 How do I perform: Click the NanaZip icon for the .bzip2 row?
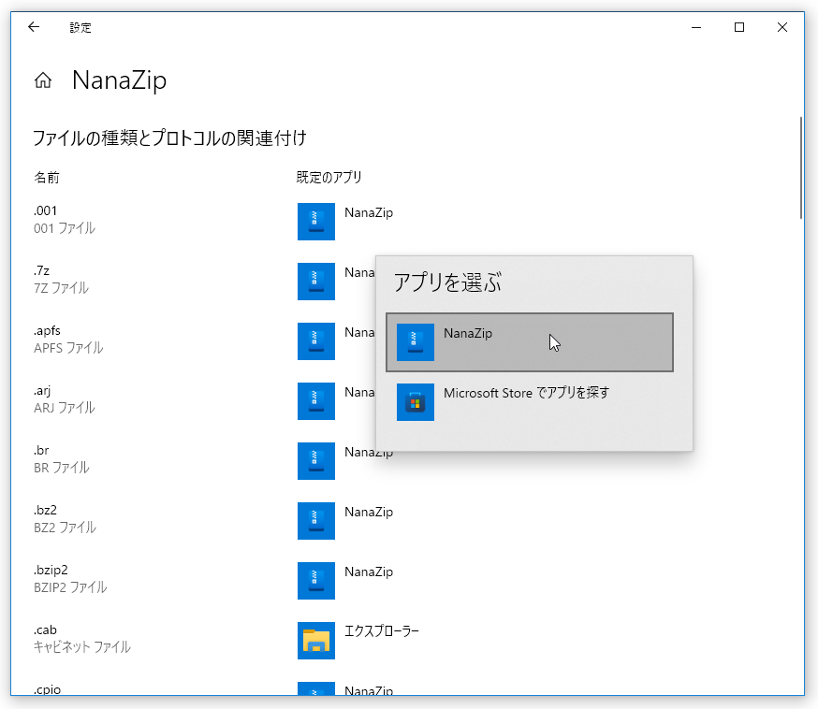click(x=316, y=581)
